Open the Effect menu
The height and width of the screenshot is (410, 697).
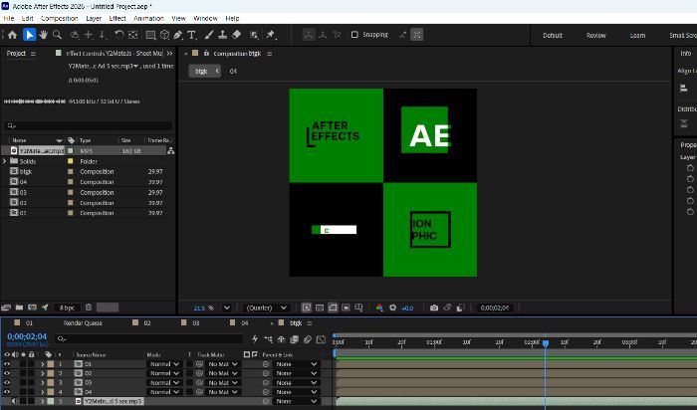click(x=117, y=18)
